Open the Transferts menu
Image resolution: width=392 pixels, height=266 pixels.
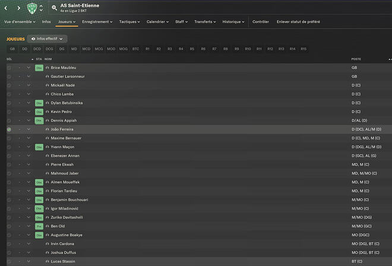click(205, 22)
